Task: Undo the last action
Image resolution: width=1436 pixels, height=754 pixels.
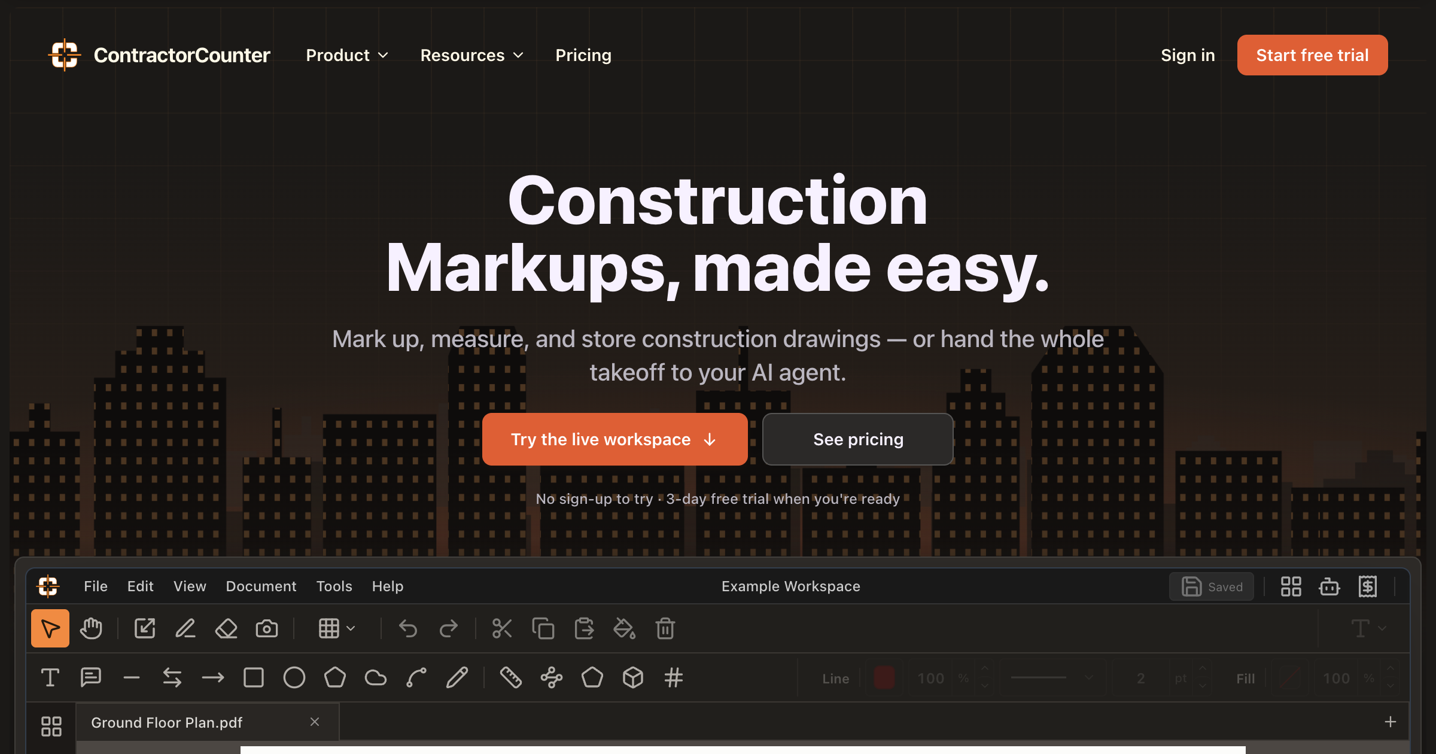Action: [408, 628]
